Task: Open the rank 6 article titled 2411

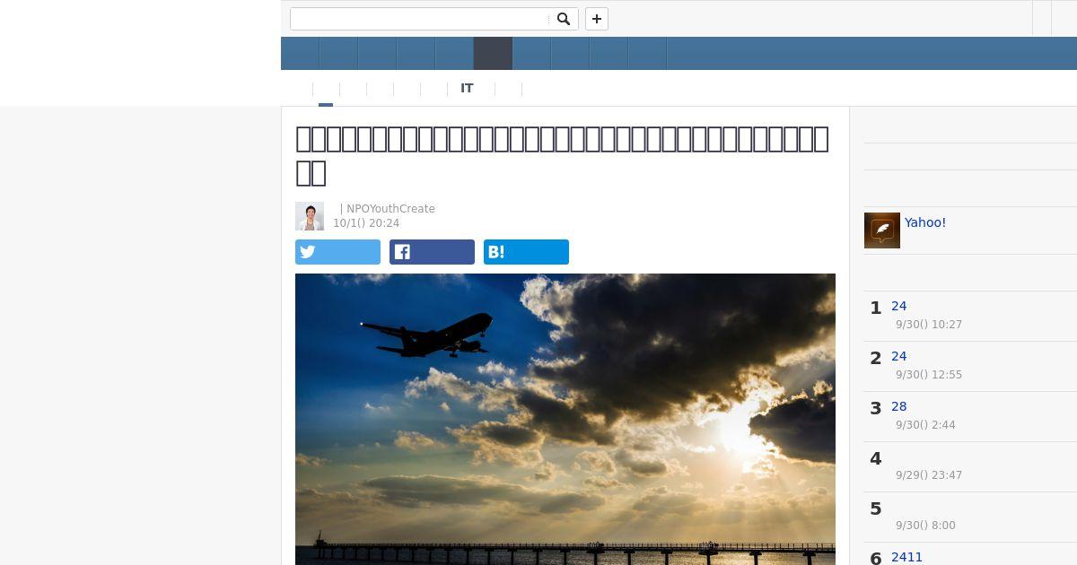Action: 906,557
